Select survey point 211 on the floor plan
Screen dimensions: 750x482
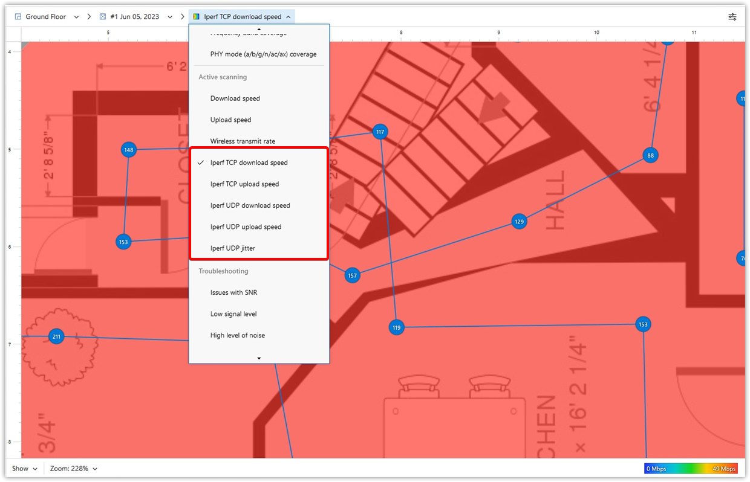click(56, 336)
